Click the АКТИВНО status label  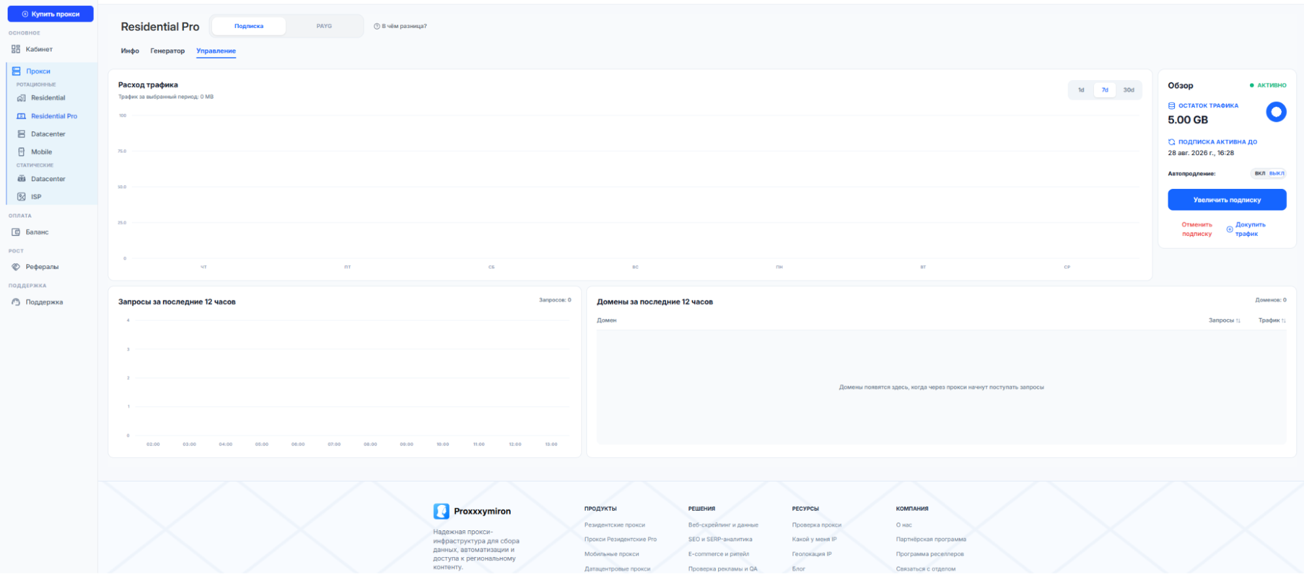[1268, 85]
